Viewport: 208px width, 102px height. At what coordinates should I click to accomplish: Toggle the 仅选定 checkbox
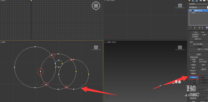click(196, 46)
